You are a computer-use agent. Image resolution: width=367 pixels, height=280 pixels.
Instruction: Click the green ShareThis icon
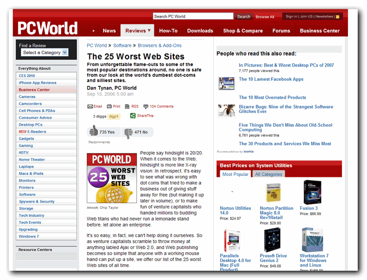[x=133, y=116]
